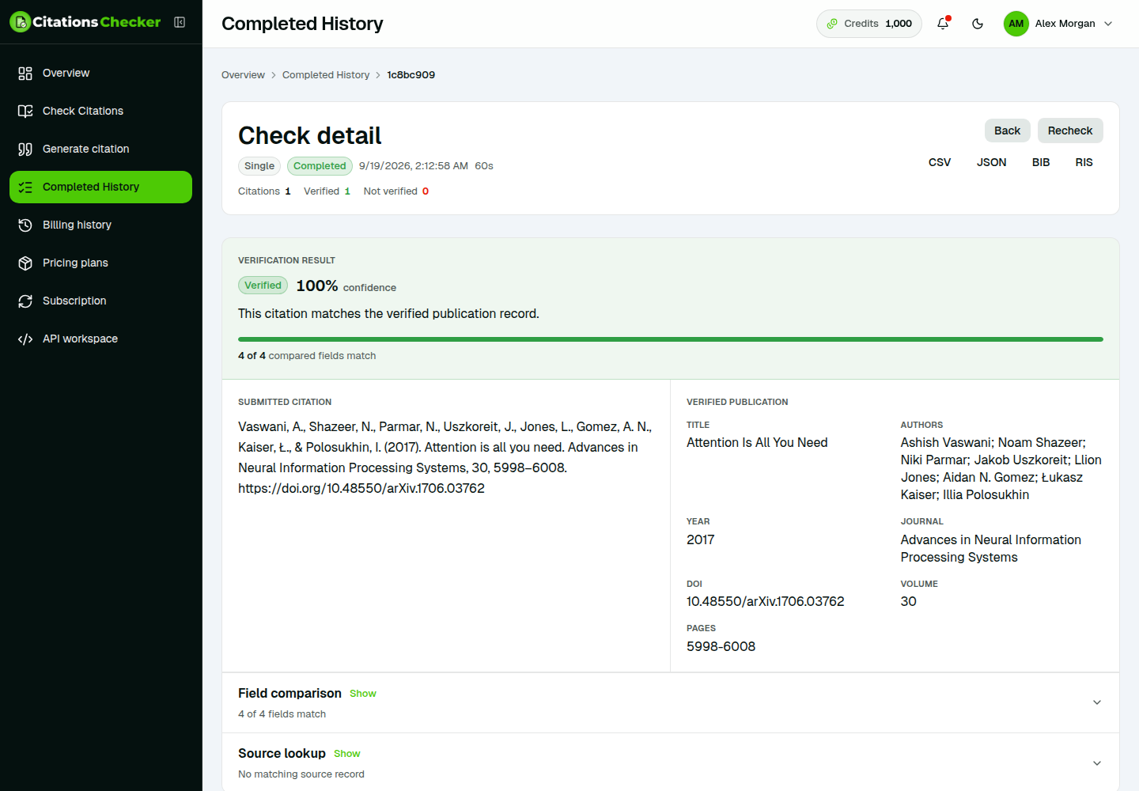Open the Subscription page
1139x791 pixels.
(100, 301)
